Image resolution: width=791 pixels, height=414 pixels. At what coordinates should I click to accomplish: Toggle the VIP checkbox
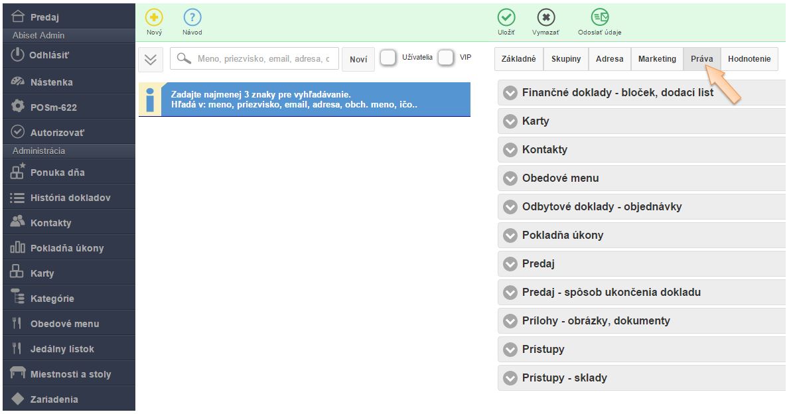[446, 58]
